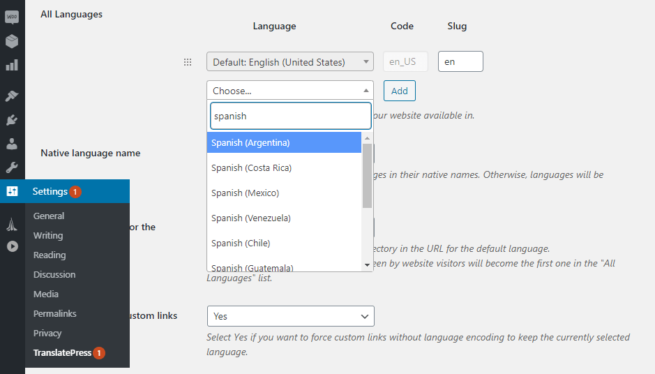Open General settings submenu

49,216
